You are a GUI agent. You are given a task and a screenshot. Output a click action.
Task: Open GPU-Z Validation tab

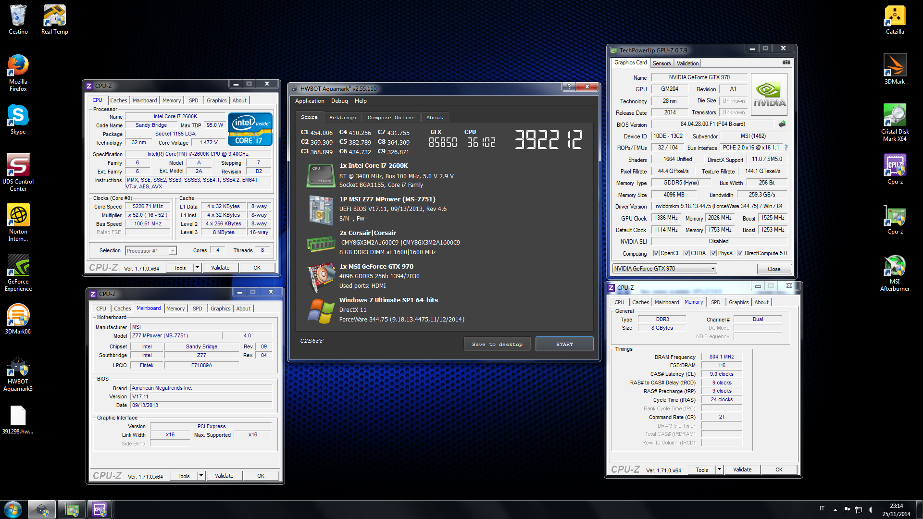pyautogui.click(x=687, y=63)
